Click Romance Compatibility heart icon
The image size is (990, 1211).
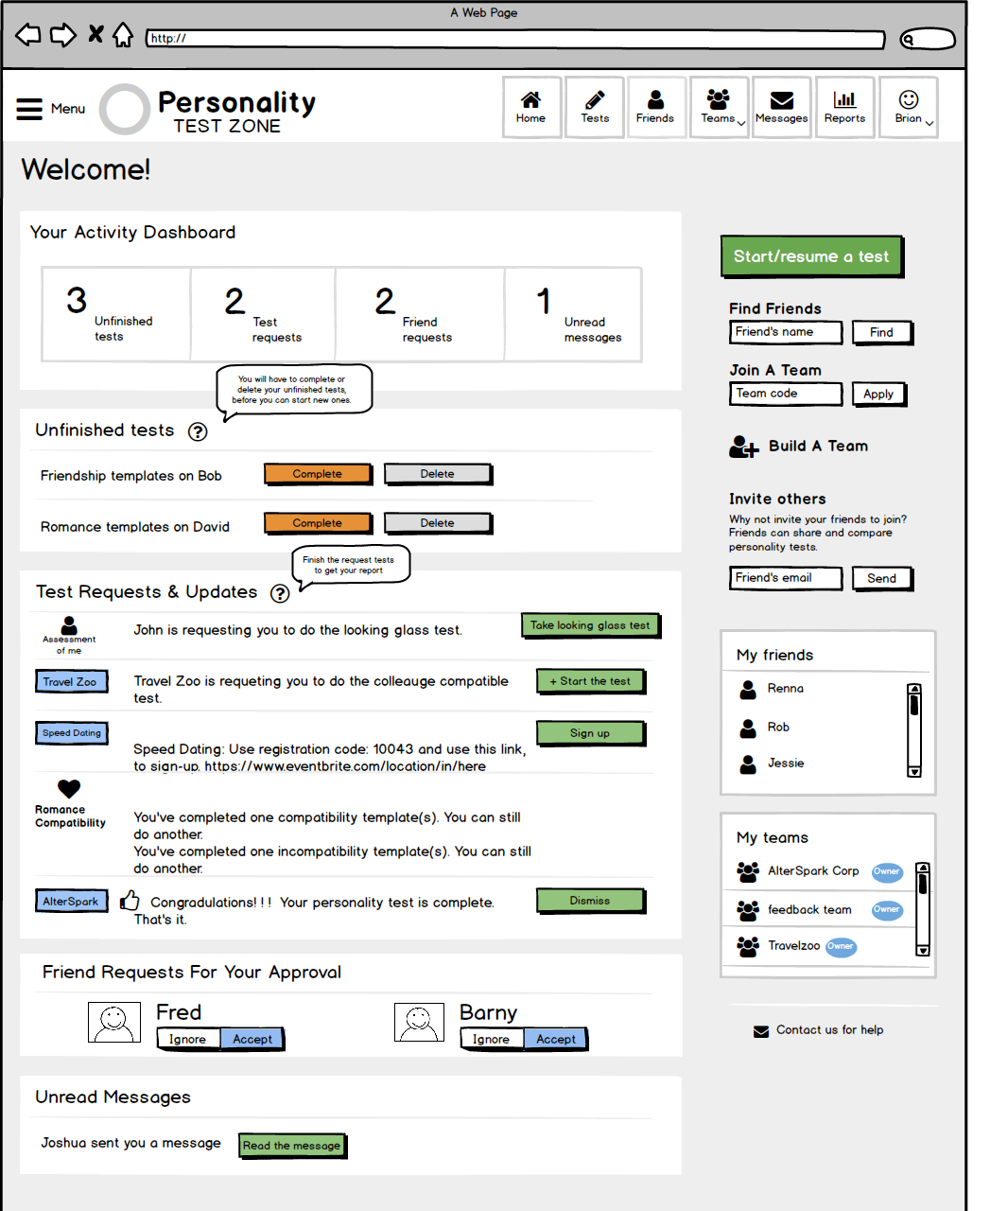click(69, 789)
